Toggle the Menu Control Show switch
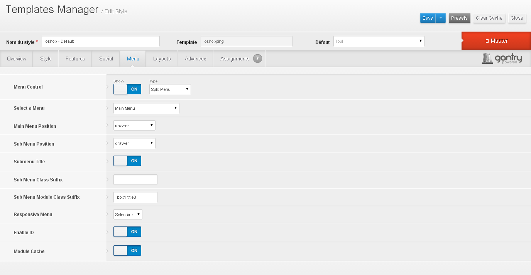The image size is (531, 275). 127,89
